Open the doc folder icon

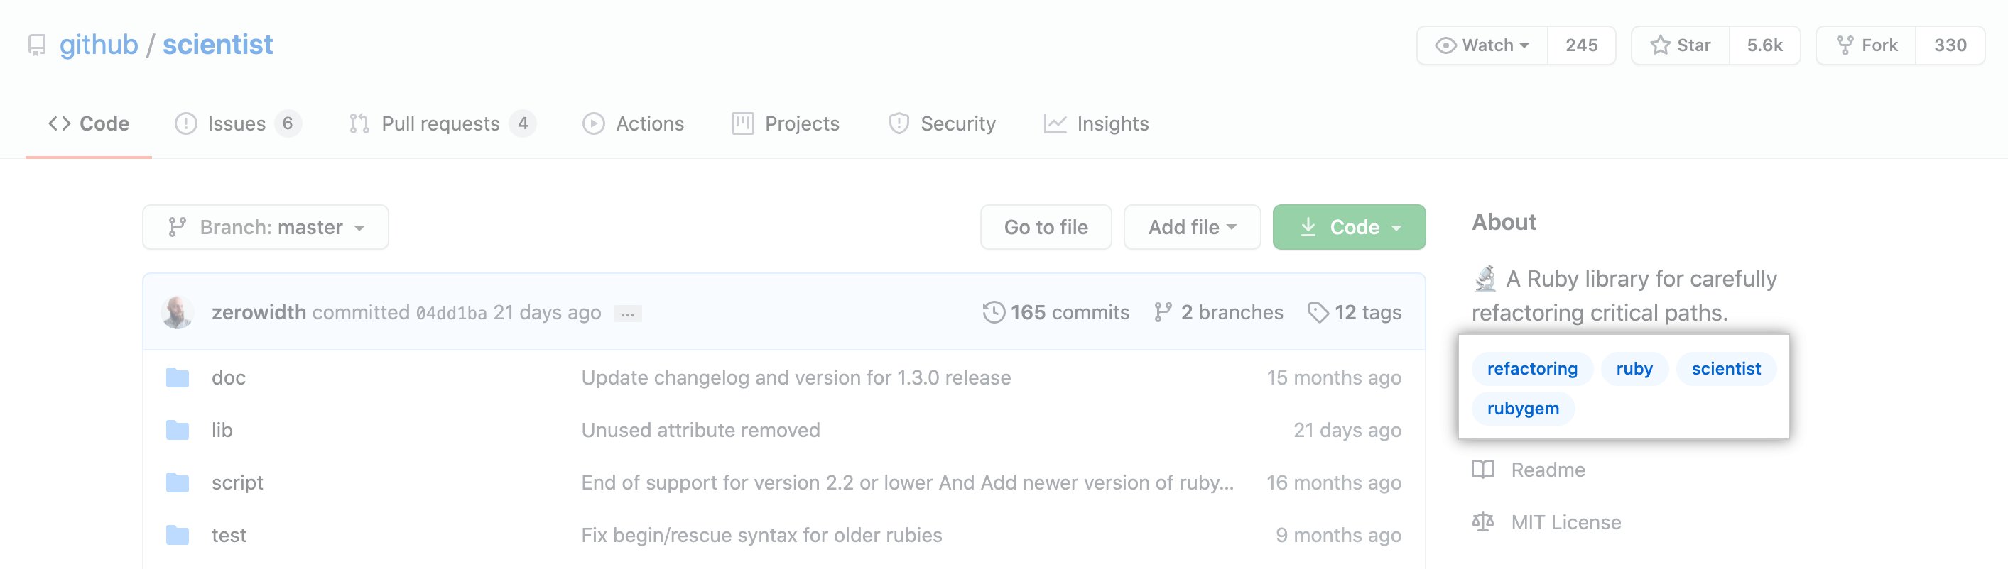[x=178, y=377]
